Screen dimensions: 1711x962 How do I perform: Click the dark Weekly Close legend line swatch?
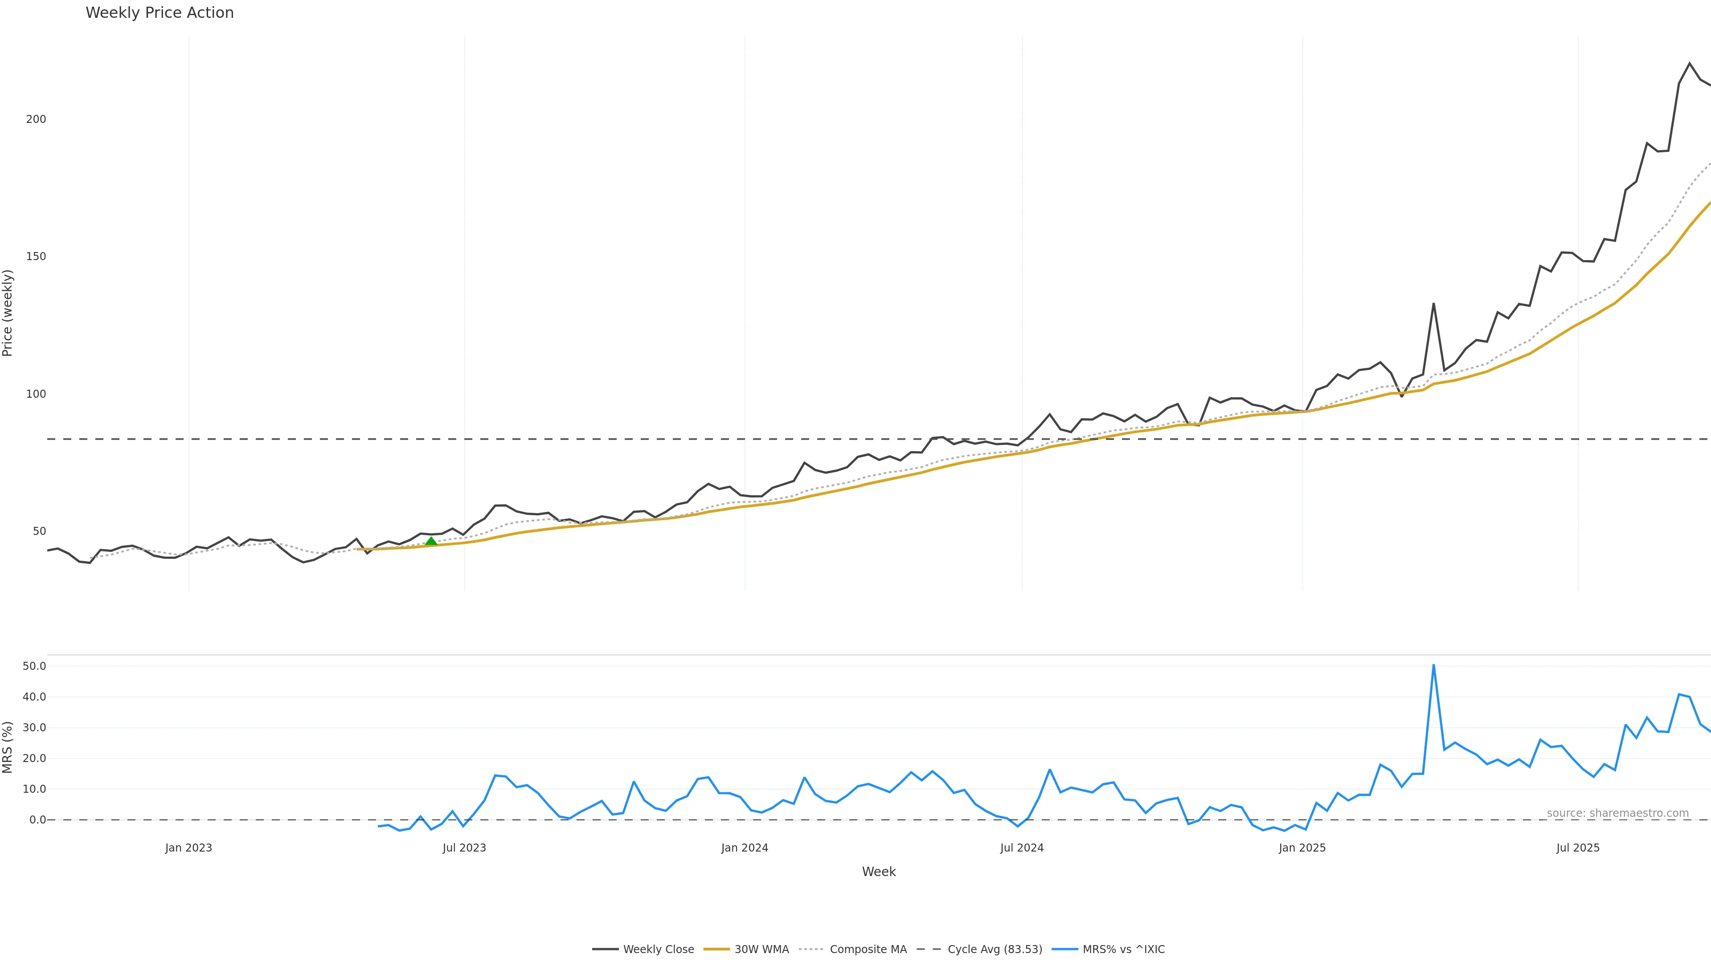[605, 950]
